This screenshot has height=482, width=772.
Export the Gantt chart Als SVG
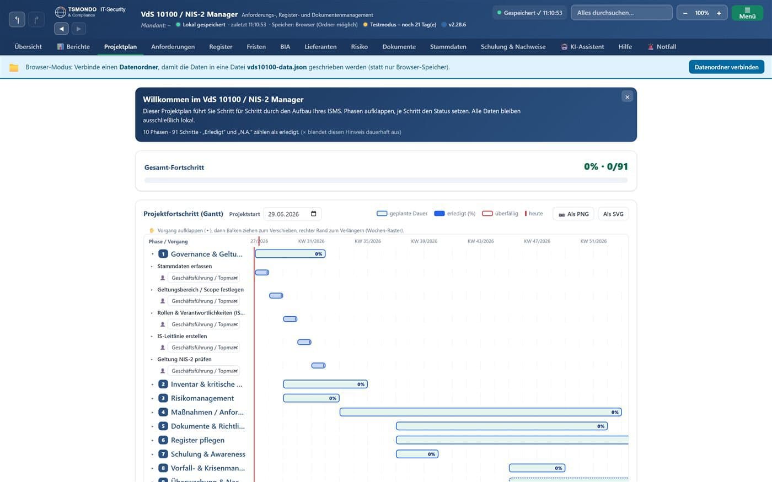coord(613,214)
